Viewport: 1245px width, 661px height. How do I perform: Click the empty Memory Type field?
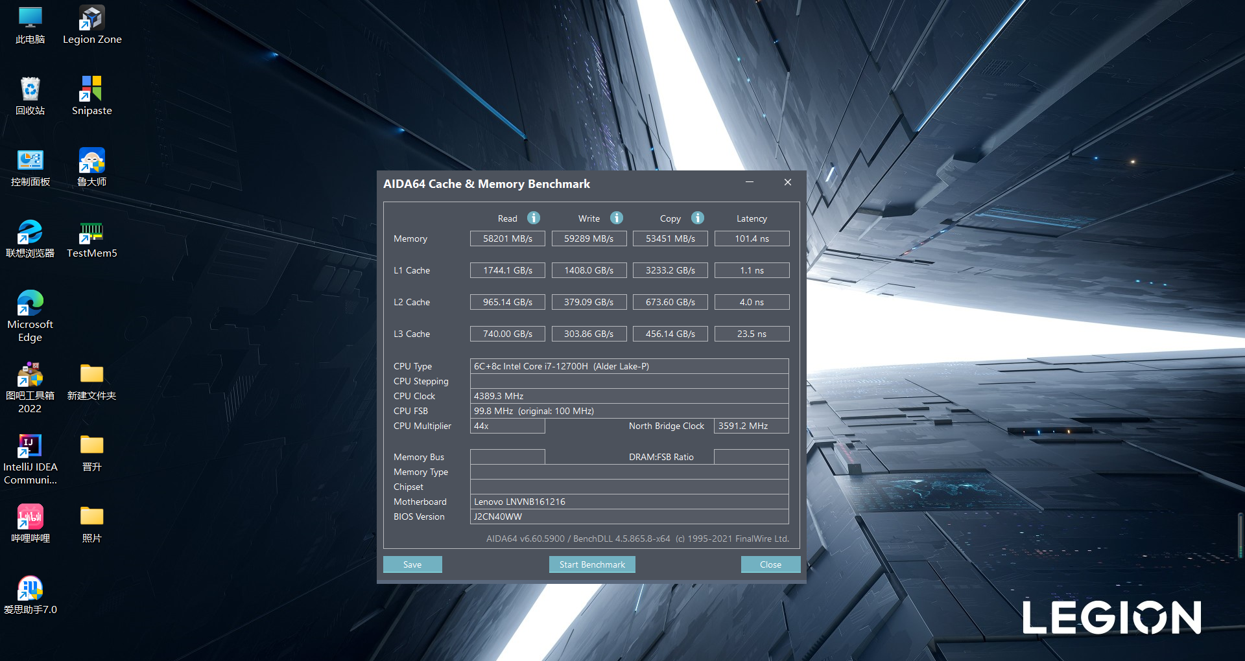pos(629,472)
